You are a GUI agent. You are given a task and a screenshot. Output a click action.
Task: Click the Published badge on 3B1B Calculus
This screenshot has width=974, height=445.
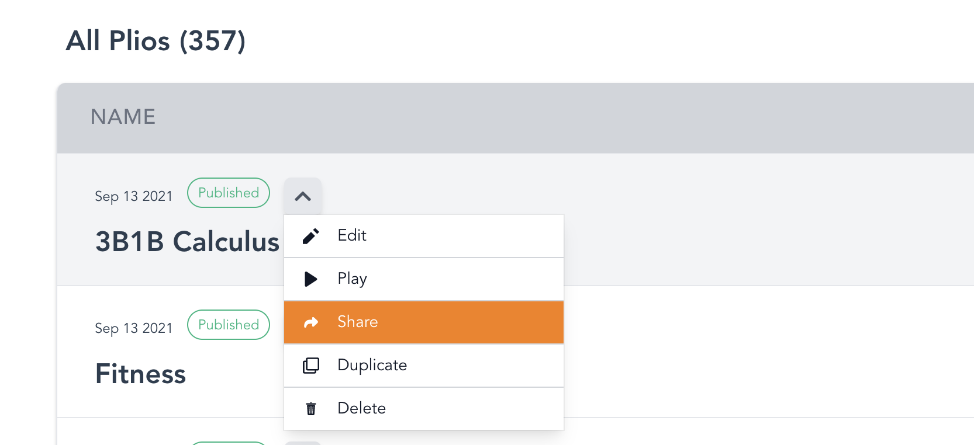pos(229,193)
